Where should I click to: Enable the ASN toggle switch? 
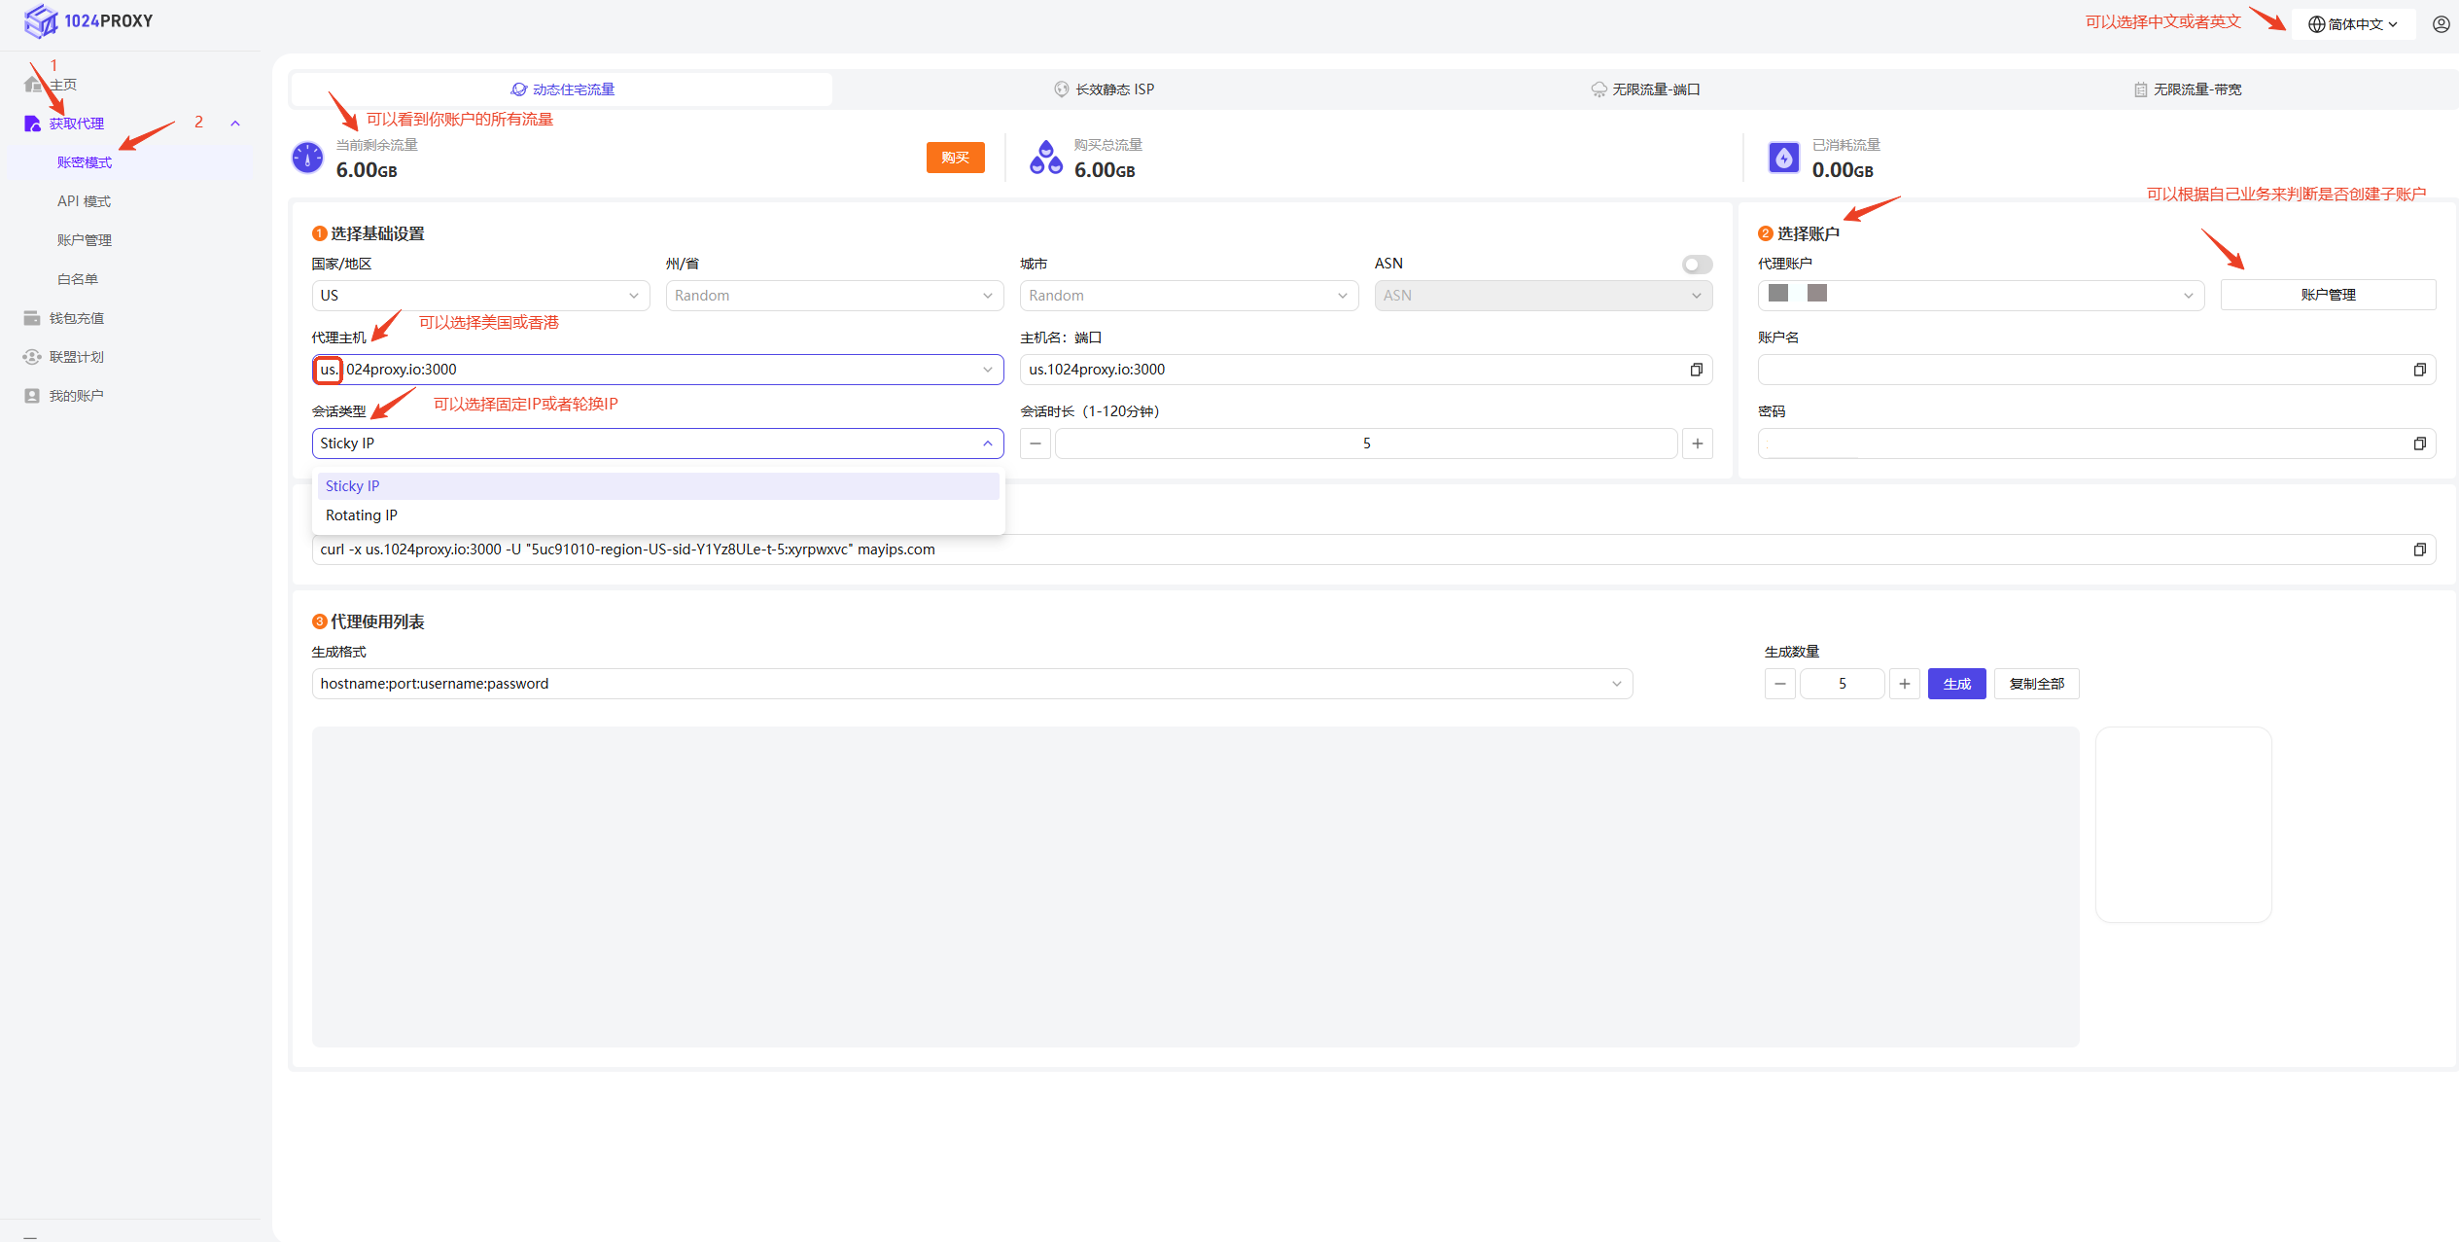coord(1697,265)
